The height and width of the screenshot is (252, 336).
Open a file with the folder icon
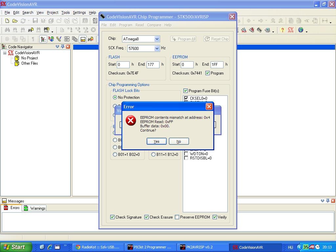coord(15,21)
